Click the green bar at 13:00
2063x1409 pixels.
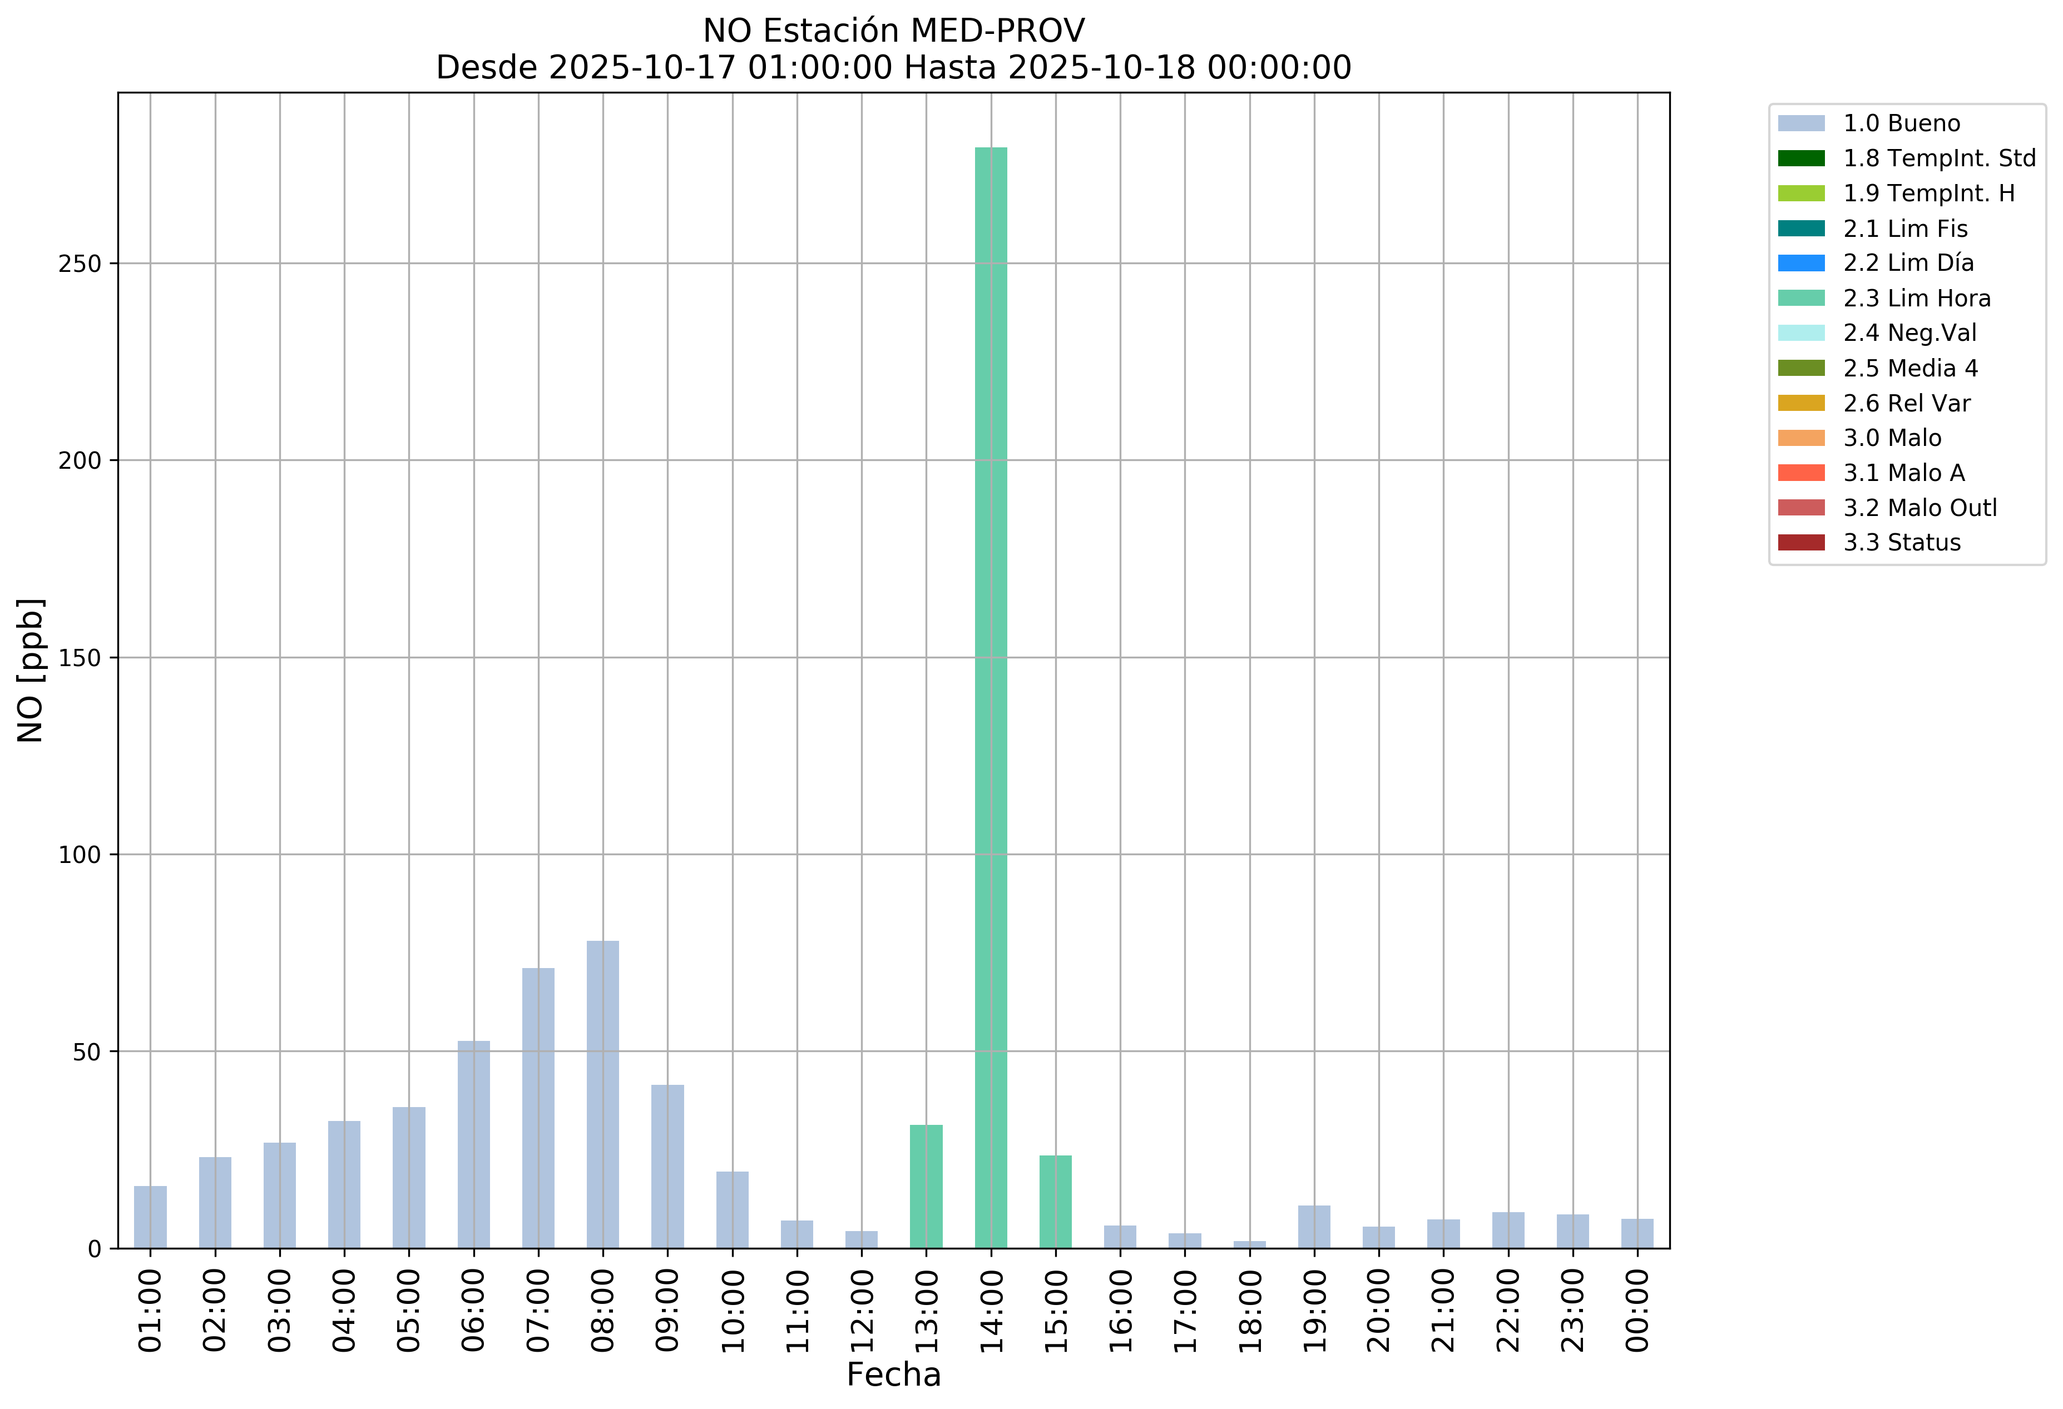pos(926,1186)
